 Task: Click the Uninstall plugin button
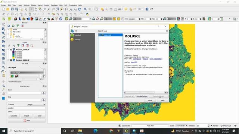(142, 96)
